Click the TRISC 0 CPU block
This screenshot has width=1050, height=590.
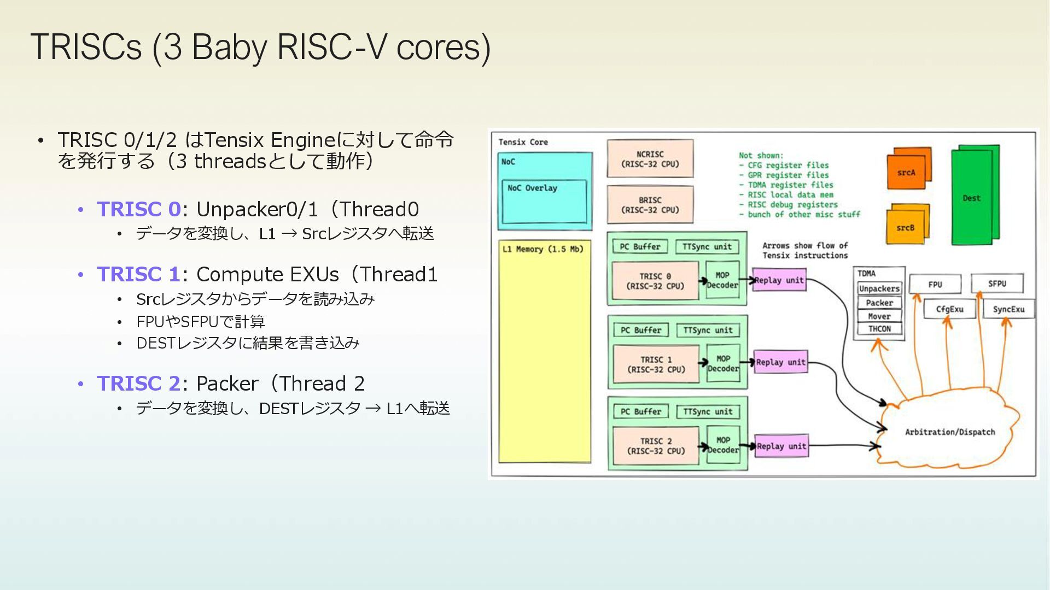click(655, 281)
